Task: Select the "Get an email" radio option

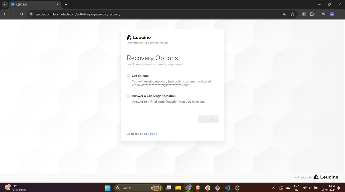Action: click(x=128, y=76)
